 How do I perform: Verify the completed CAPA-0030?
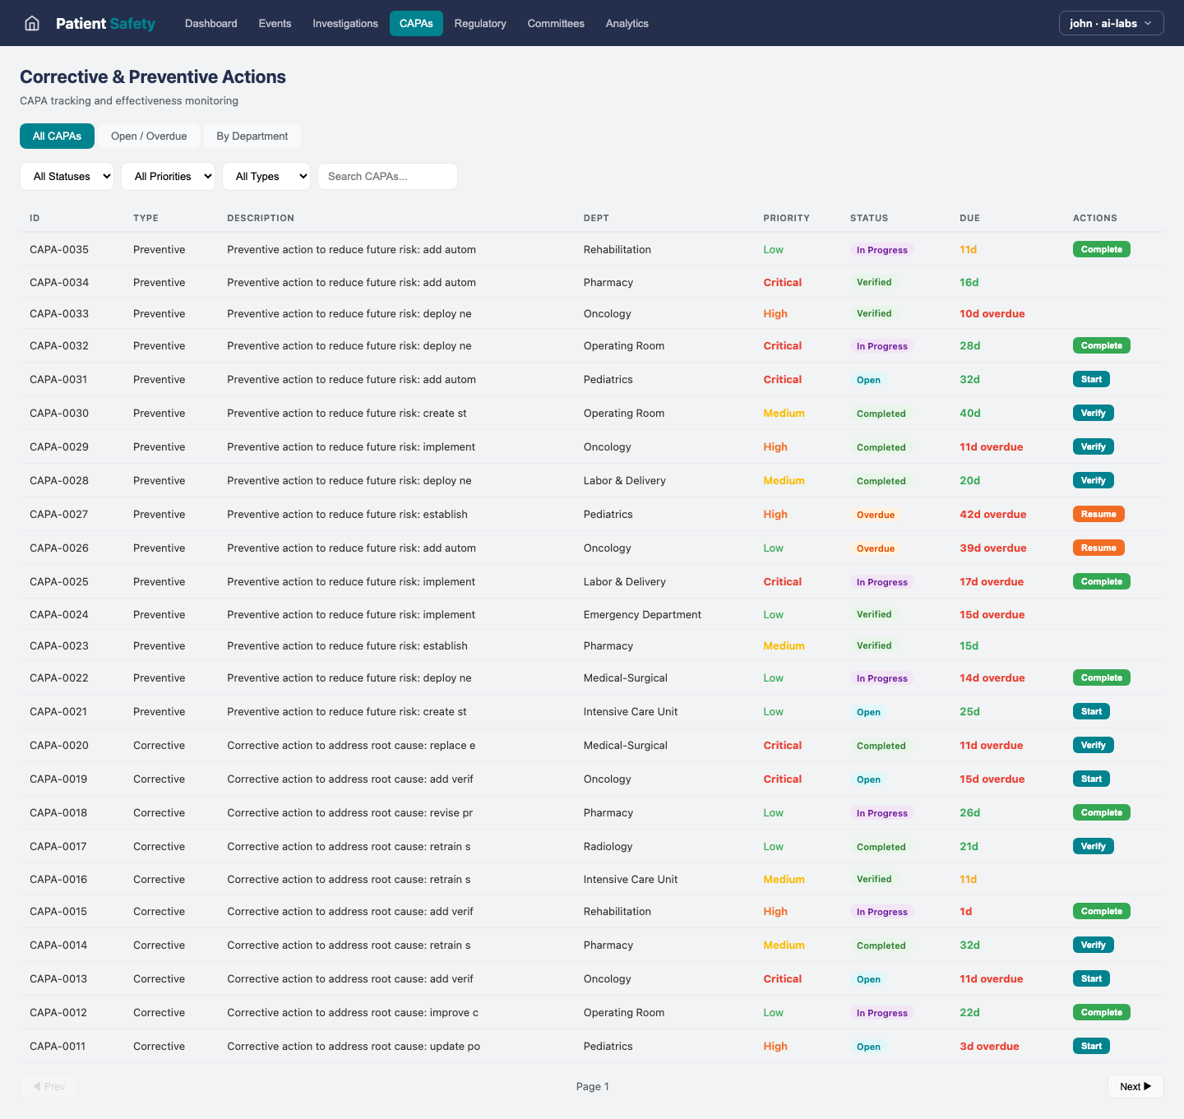coord(1093,413)
